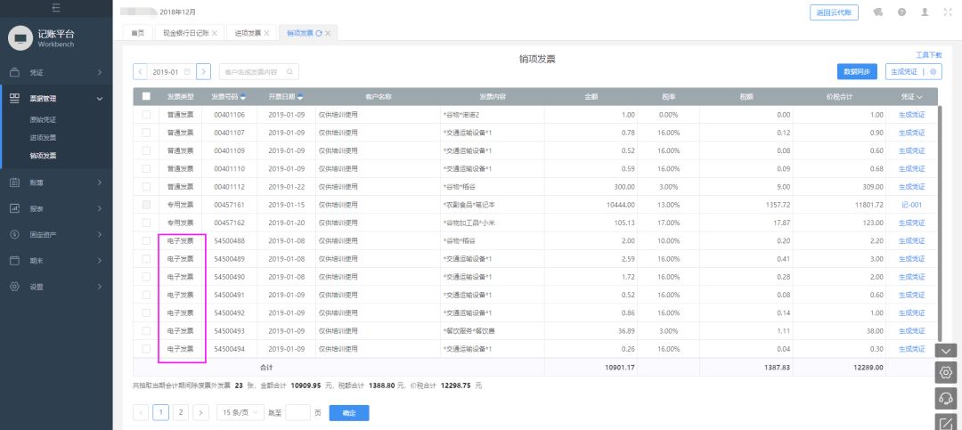Click the magnifier icon in the search box
962x430 pixels.
point(289,72)
